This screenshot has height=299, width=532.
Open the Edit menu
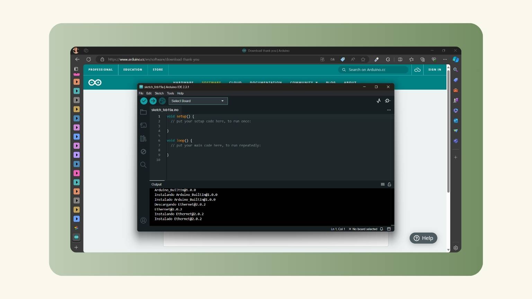coord(149,93)
